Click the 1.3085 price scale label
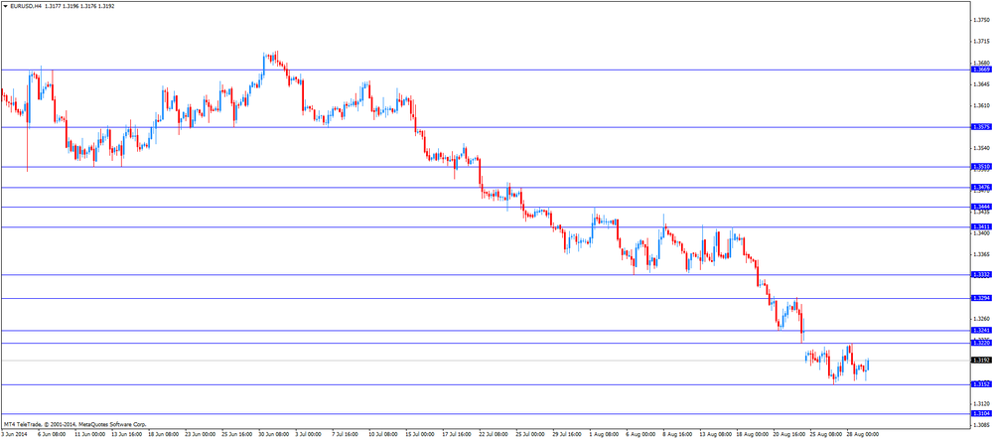The width and height of the screenshot is (993, 439). pos(981,425)
